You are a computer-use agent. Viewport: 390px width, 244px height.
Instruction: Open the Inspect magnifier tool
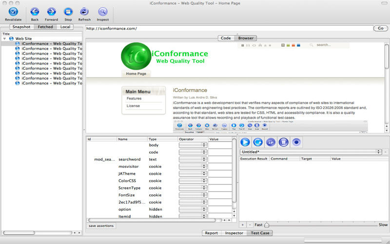click(x=103, y=12)
